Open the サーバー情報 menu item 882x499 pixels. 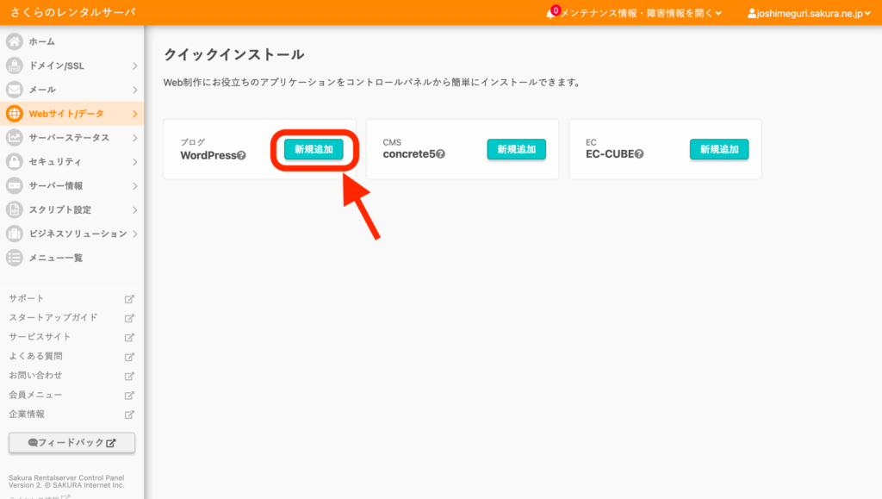(x=55, y=185)
